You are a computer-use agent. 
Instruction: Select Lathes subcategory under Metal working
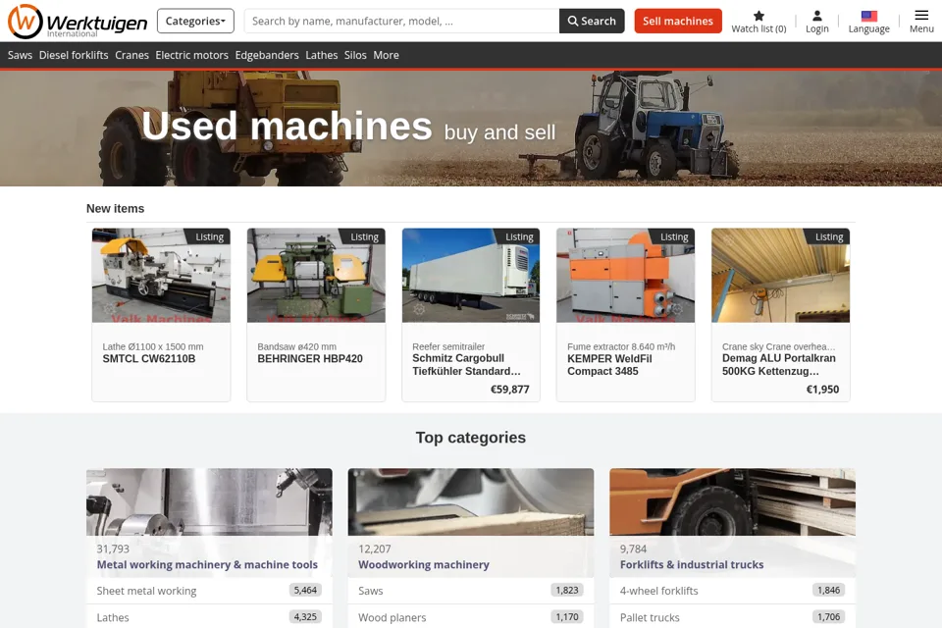pyautogui.click(x=209, y=616)
